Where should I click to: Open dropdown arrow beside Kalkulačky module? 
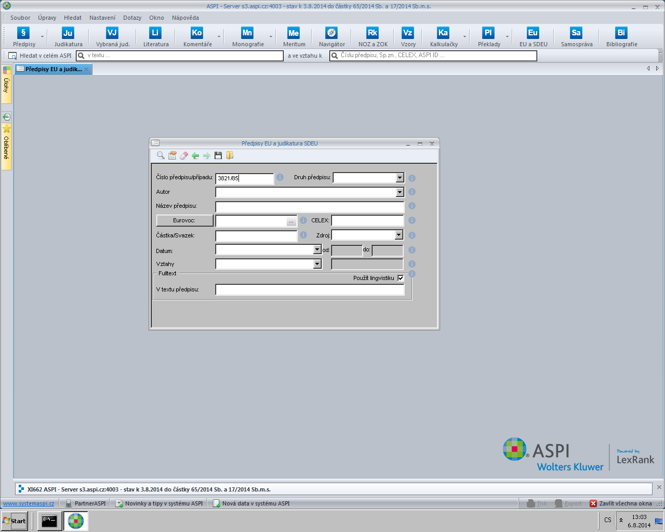pyautogui.click(x=464, y=36)
